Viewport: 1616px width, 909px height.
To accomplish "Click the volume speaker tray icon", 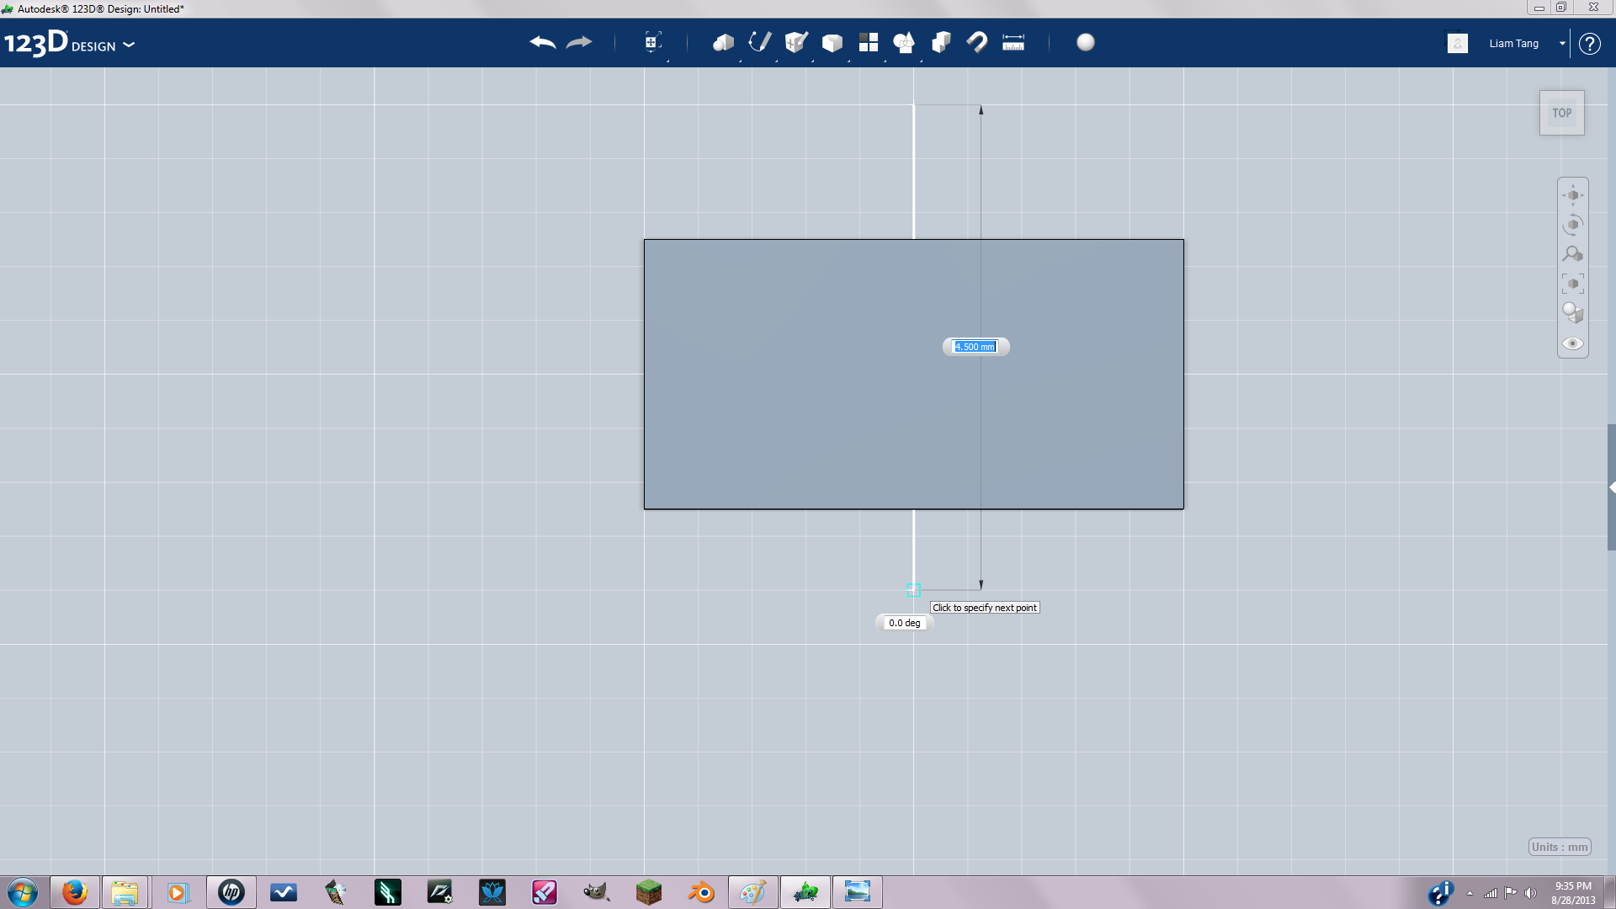I will click(x=1530, y=893).
